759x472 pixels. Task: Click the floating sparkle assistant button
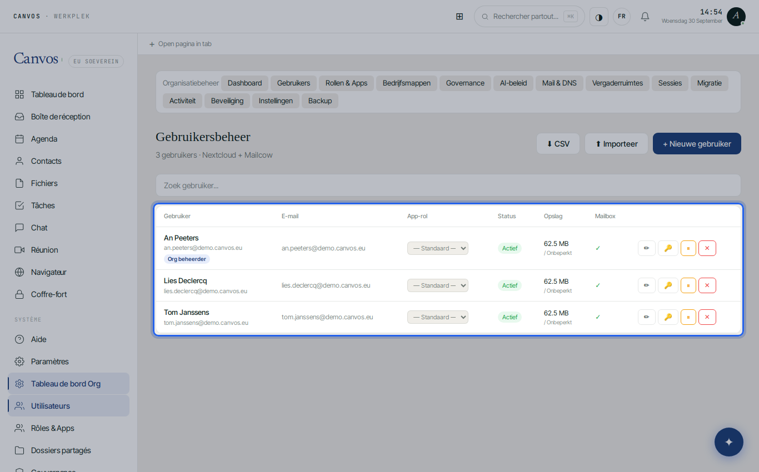(x=729, y=442)
